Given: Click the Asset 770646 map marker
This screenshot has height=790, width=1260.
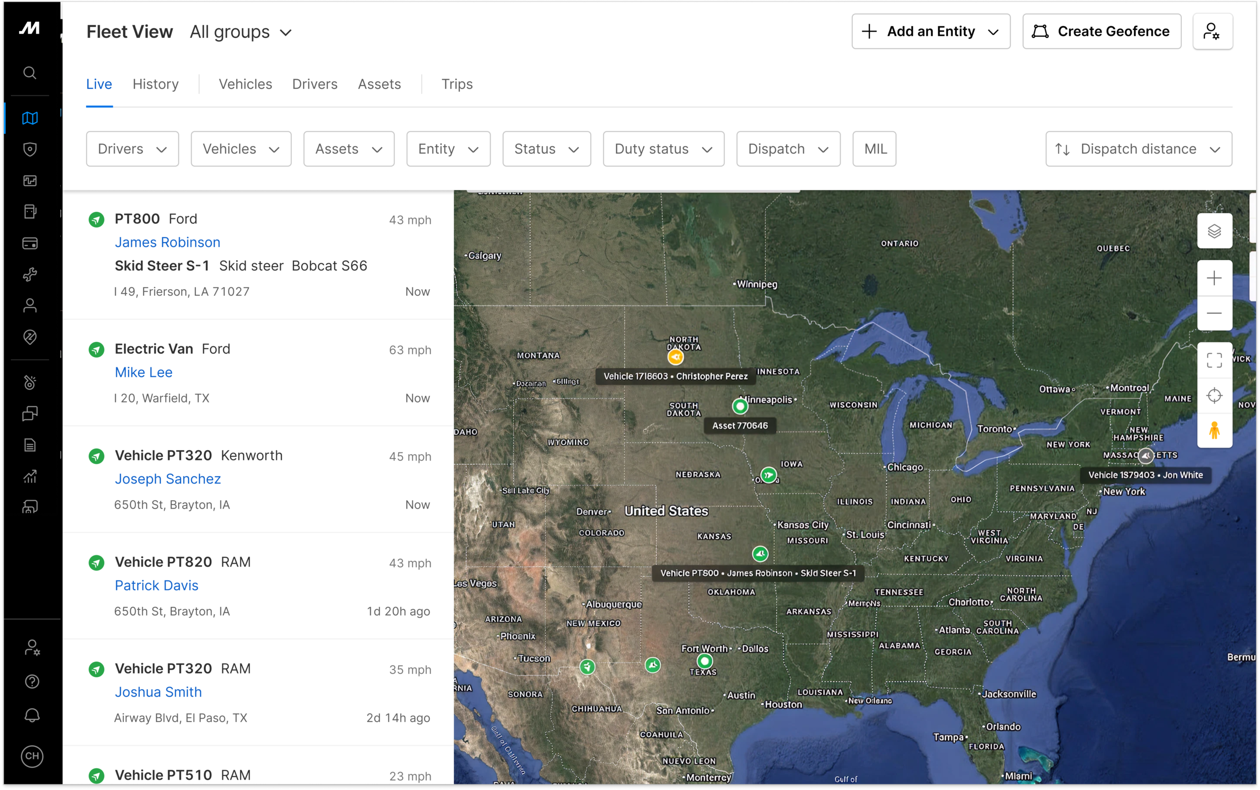Looking at the screenshot, I should point(740,406).
